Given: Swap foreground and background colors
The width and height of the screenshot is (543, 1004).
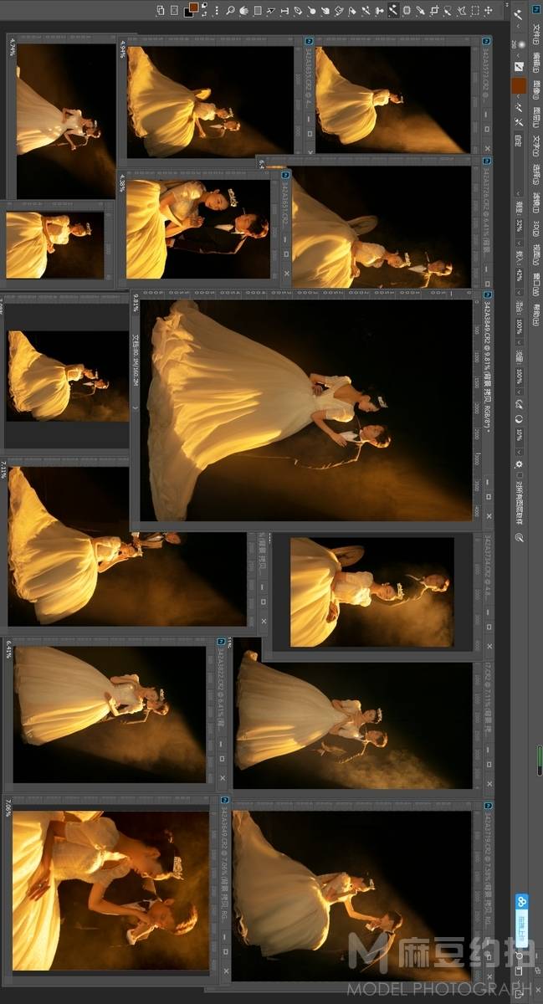Looking at the screenshot, I should point(204,14).
